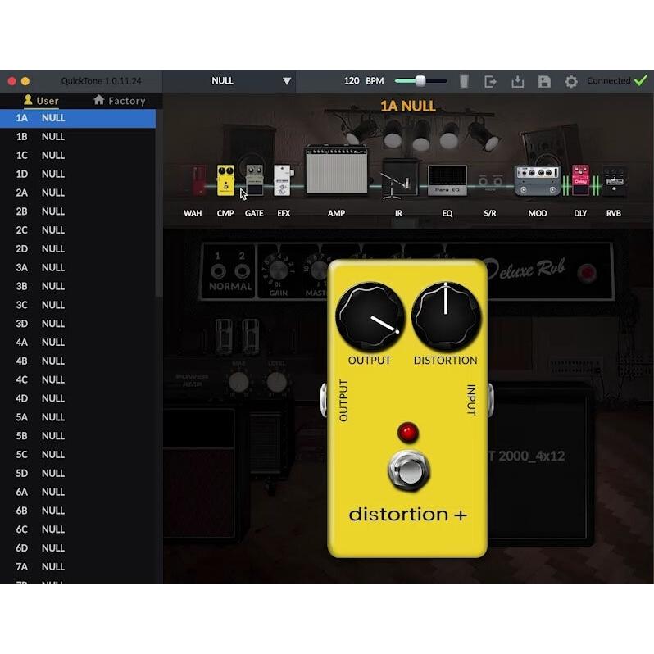
Task: Switch to the User presets tab
Action: [x=41, y=101]
